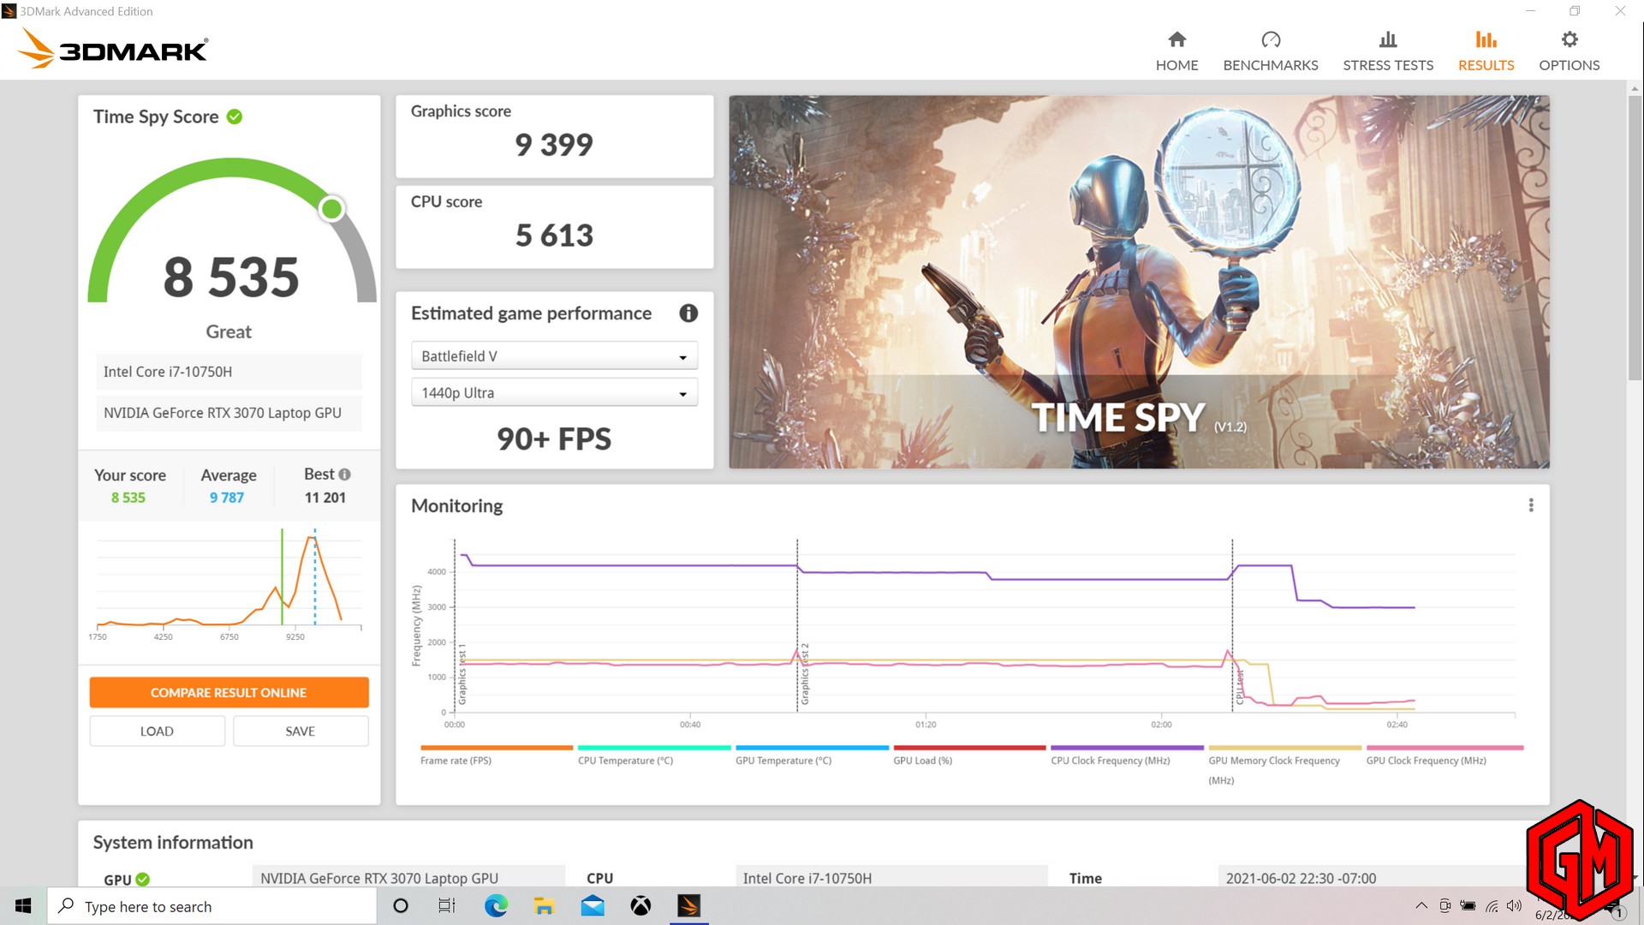The width and height of the screenshot is (1644, 925).
Task: Open the Xbox app from the taskbar
Action: 640,906
